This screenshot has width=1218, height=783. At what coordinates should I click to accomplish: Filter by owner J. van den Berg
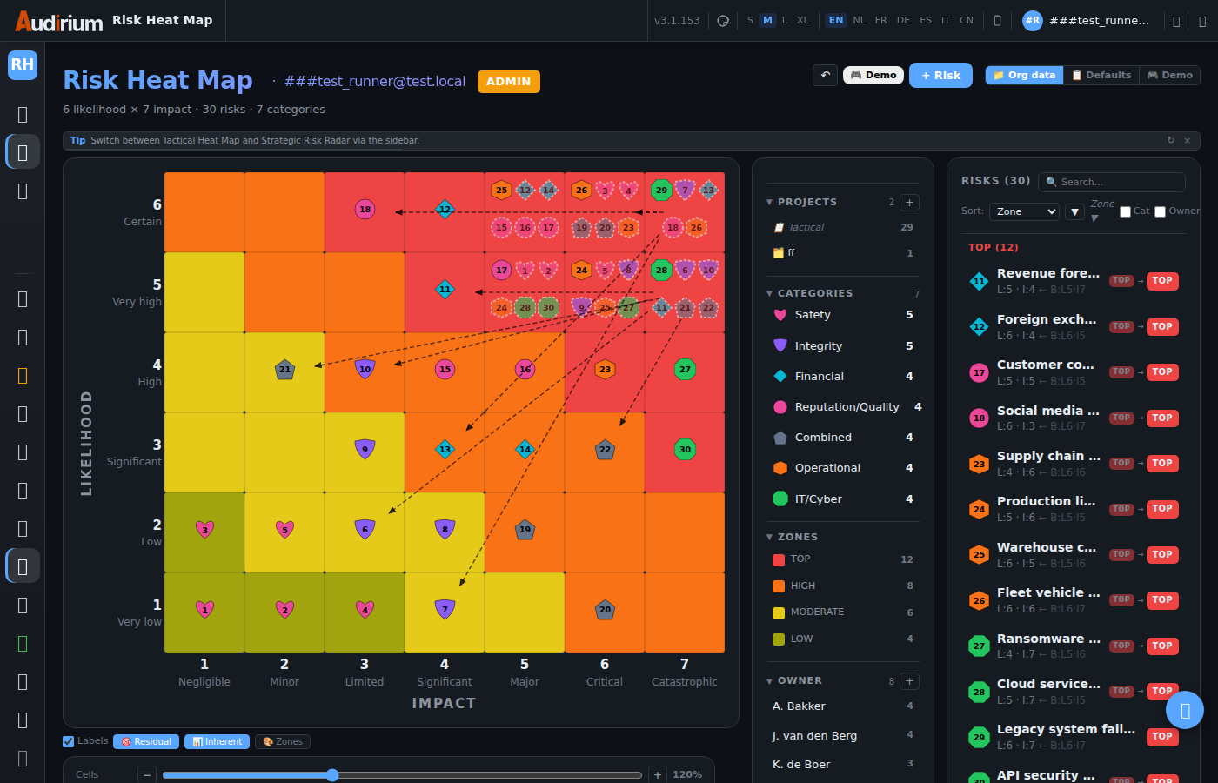[842, 736]
